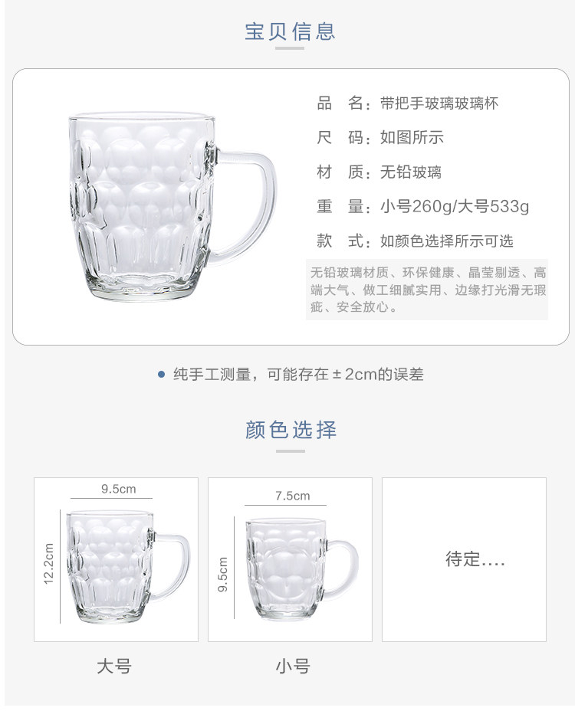Click the 尺码 如图所示 line

coord(380,138)
